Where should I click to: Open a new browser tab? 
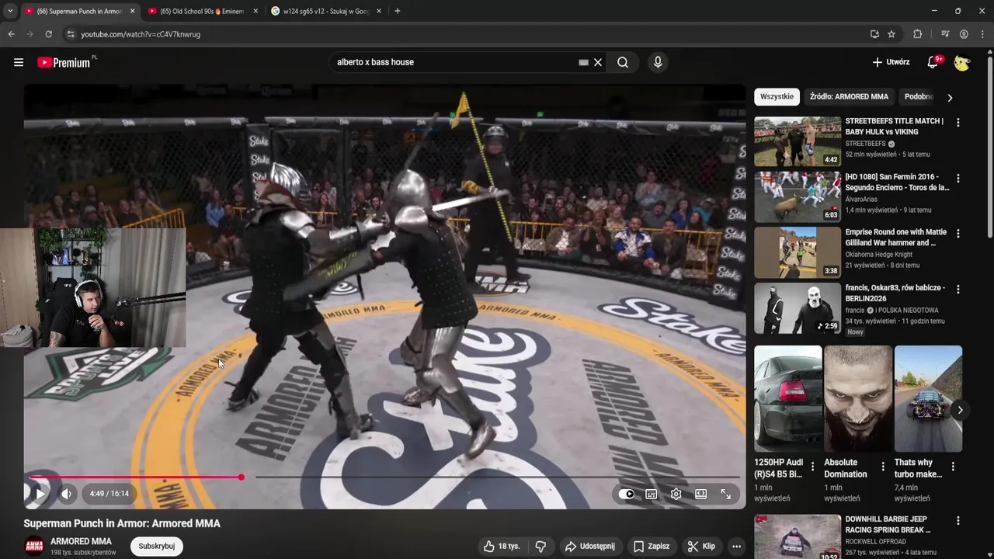point(398,11)
